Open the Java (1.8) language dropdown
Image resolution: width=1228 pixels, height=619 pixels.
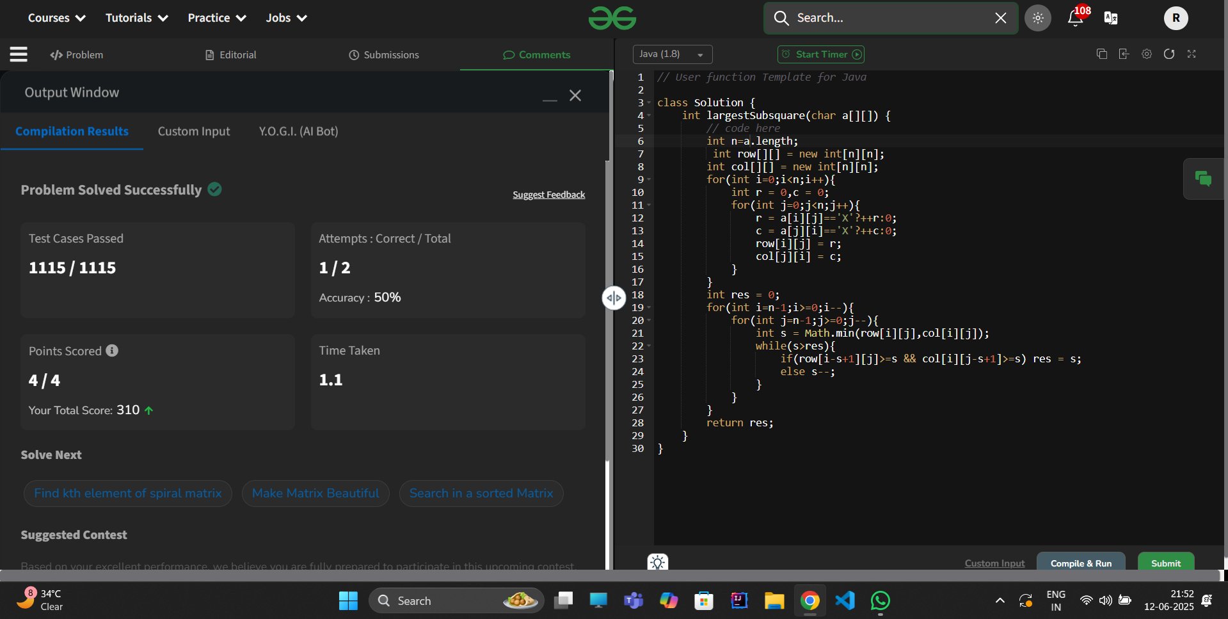pyautogui.click(x=672, y=54)
